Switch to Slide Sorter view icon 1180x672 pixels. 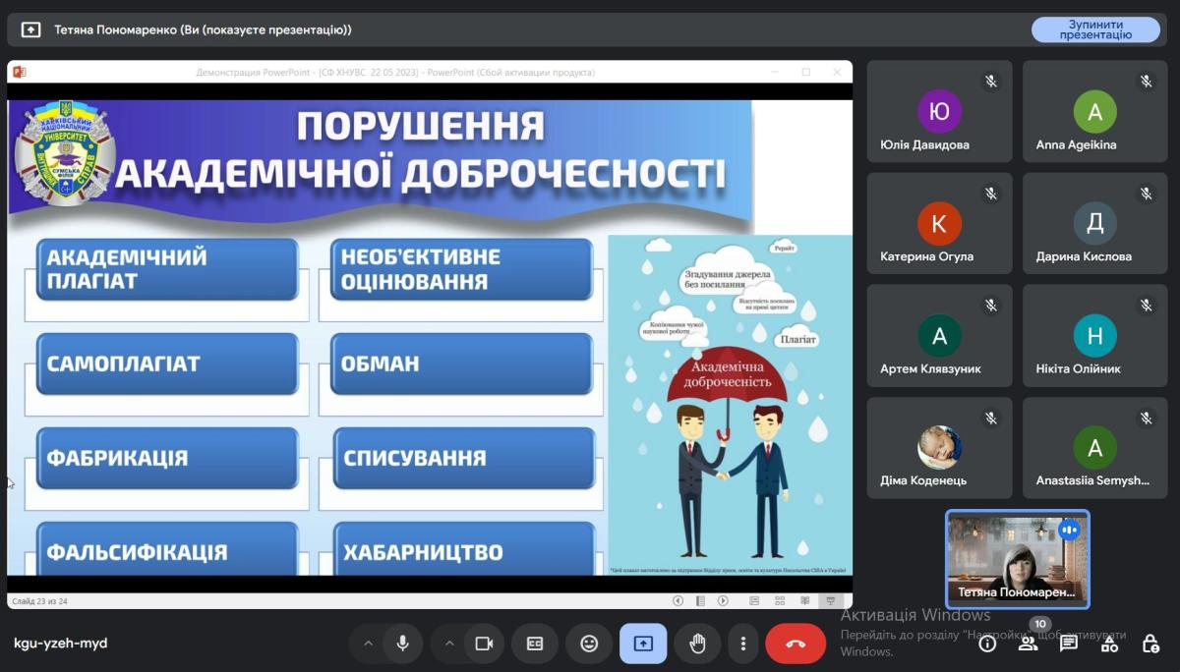[x=780, y=600]
